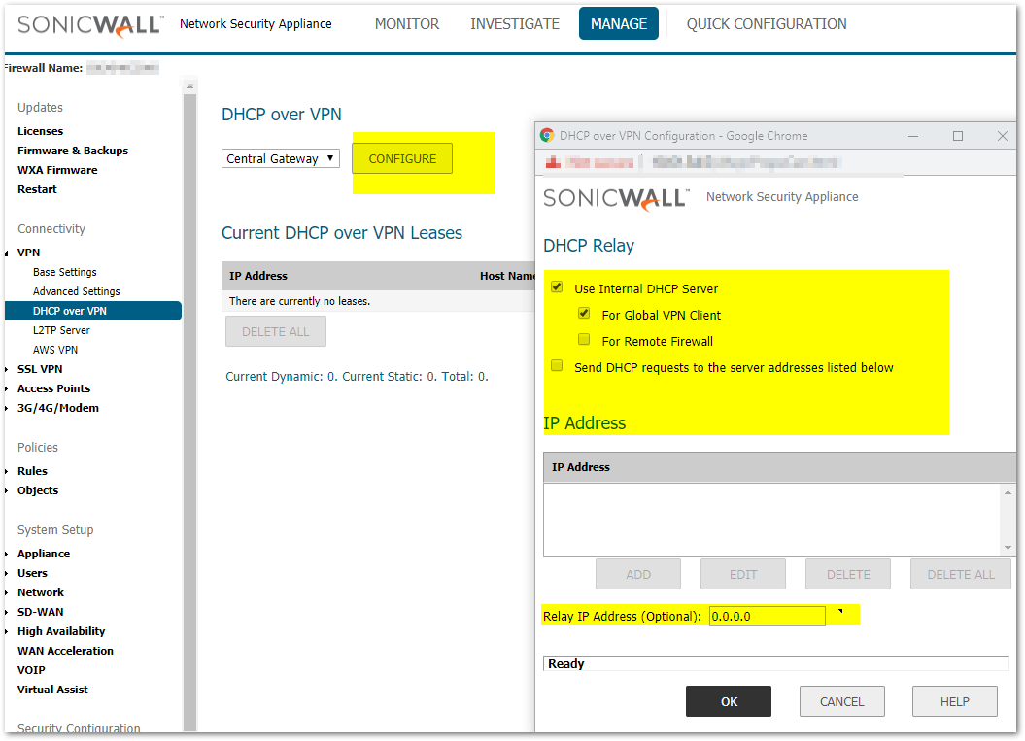Open the Central Gateway dropdown
Viewport: 1025px width, 741px height.
point(280,158)
